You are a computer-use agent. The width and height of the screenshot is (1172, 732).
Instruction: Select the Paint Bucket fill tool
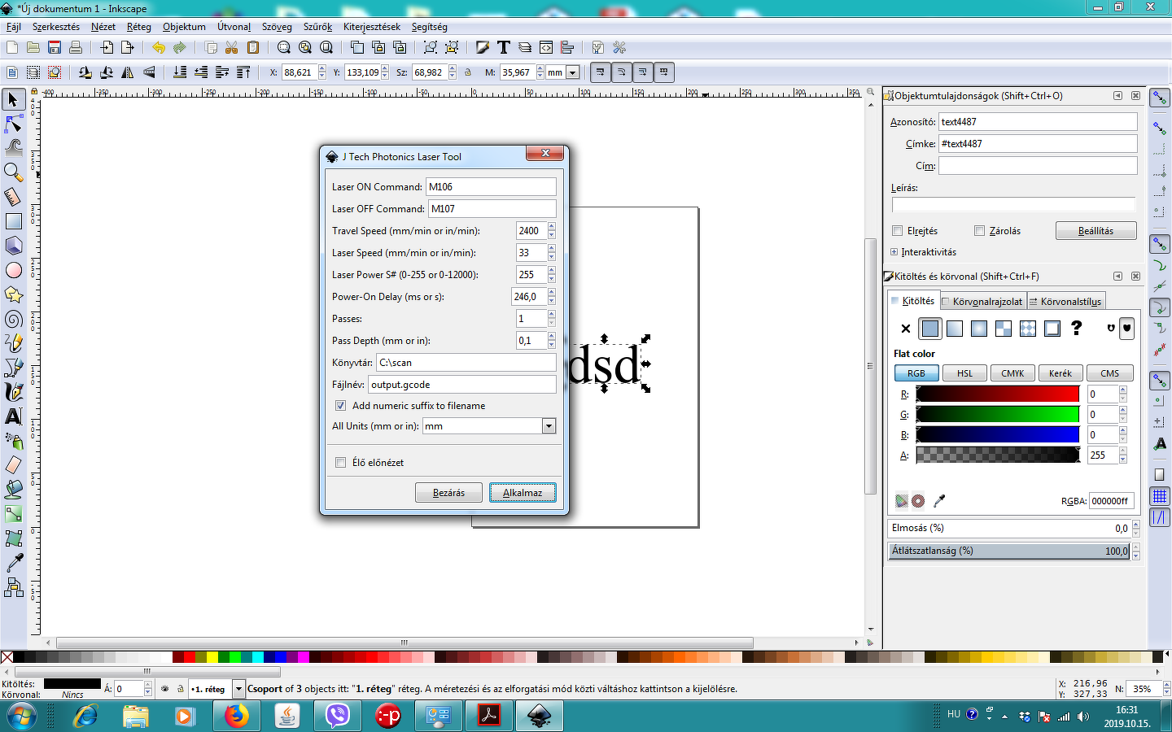[14, 490]
